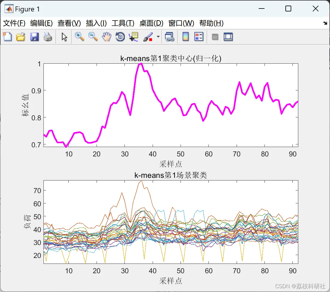Screen dimensions: 330x292
Task: Click the 标幺值 y-axis label
Action: click(x=25, y=105)
